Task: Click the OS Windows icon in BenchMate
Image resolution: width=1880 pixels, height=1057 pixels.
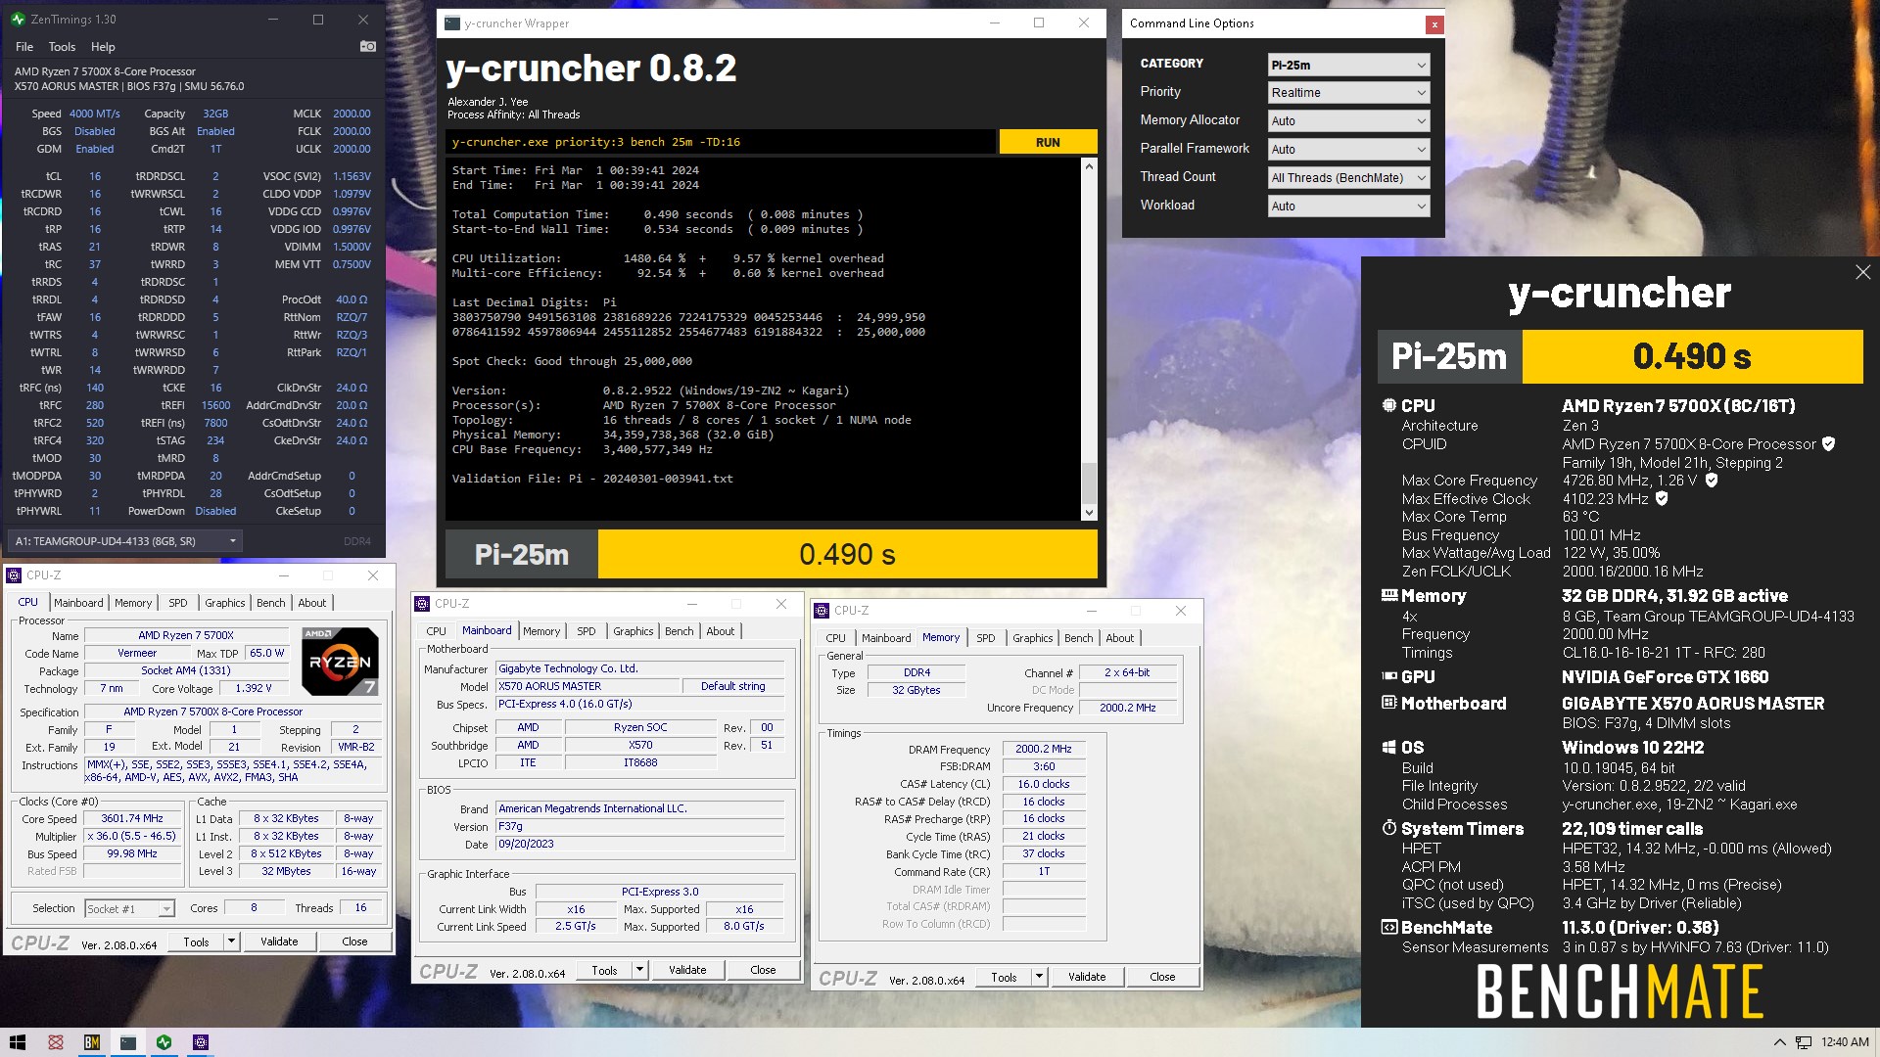Action: click(1388, 748)
